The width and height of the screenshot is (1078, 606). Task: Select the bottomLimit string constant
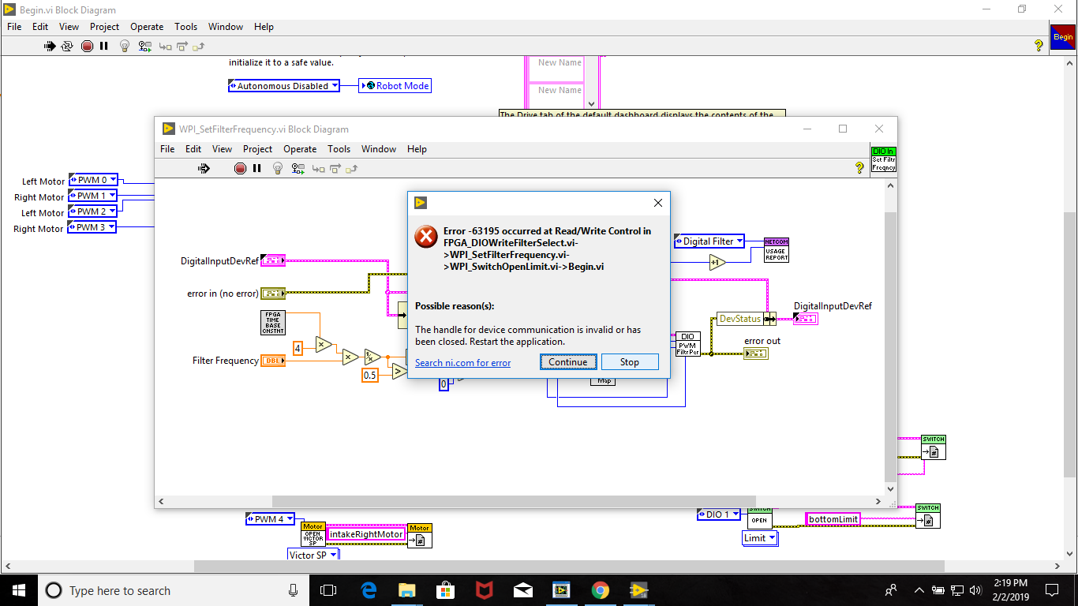833,519
